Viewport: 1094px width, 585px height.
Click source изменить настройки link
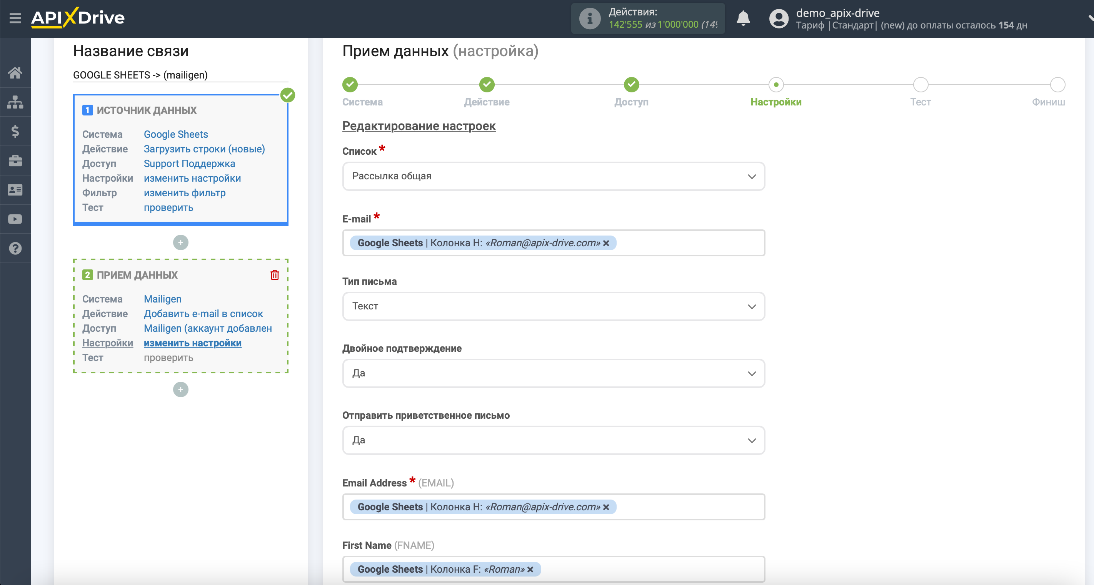pyautogui.click(x=192, y=179)
